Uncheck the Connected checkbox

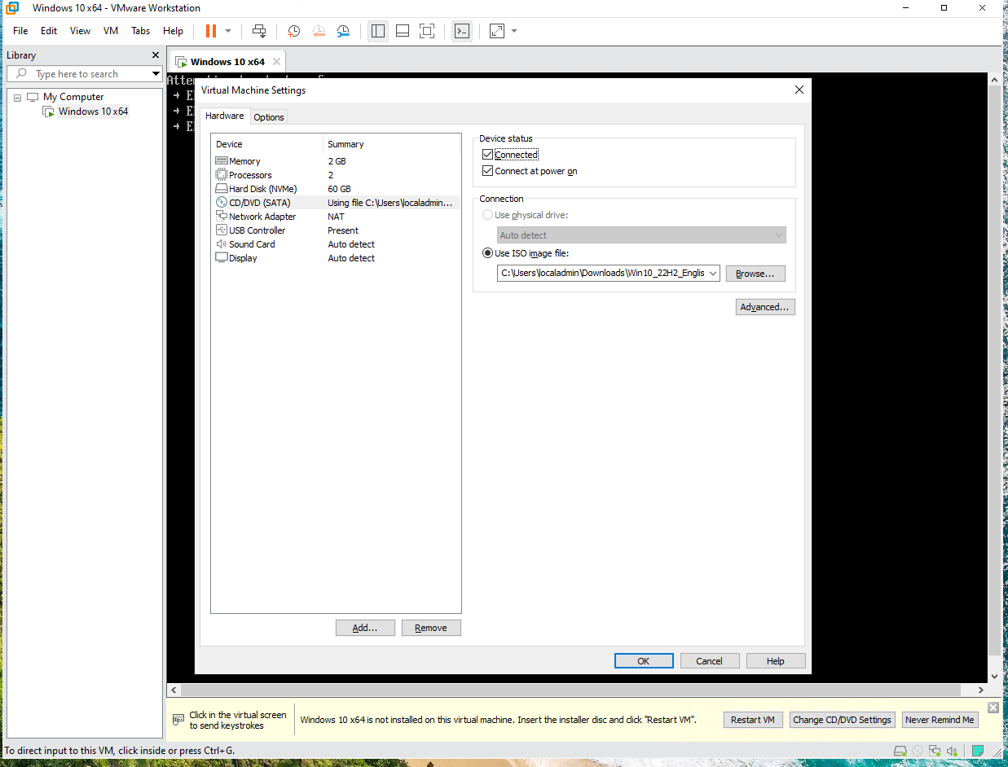(x=488, y=155)
